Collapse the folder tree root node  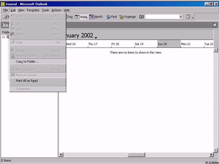pyautogui.click(x=3, y=37)
